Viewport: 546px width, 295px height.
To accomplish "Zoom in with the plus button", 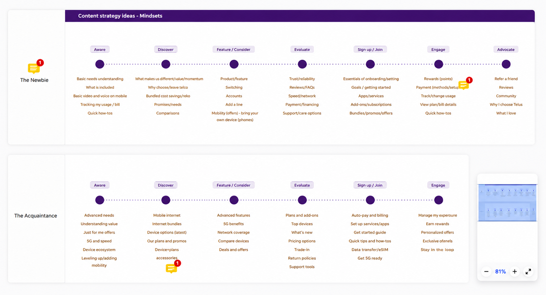I will click(x=515, y=272).
